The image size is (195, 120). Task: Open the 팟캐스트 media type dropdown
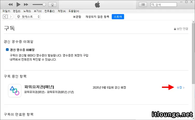[28, 17]
